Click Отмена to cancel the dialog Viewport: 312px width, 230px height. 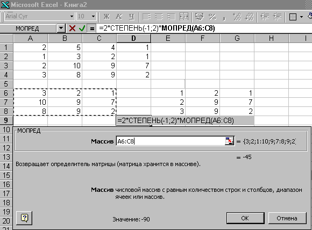pos(287,218)
